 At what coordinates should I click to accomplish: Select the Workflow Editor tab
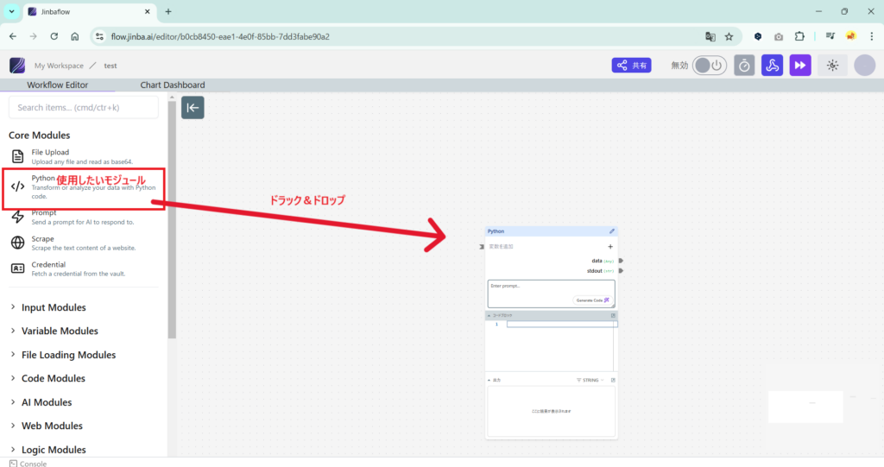click(57, 85)
